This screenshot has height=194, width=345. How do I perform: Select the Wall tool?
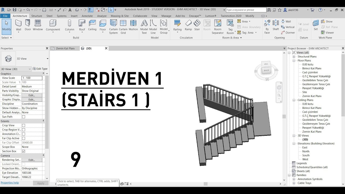pos(18,26)
